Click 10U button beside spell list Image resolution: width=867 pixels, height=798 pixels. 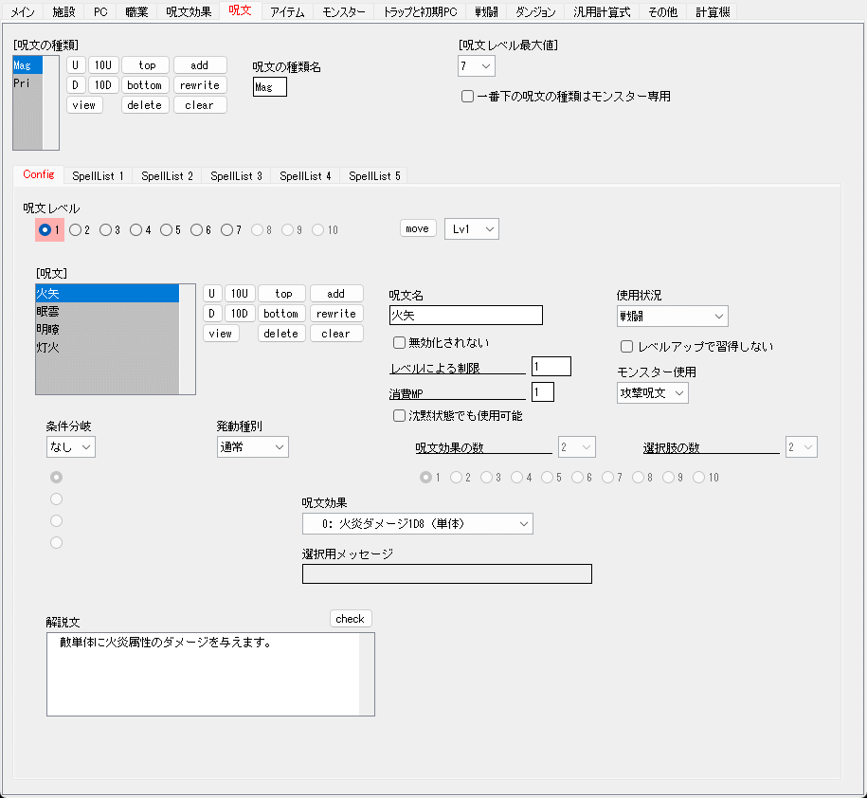pos(240,294)
